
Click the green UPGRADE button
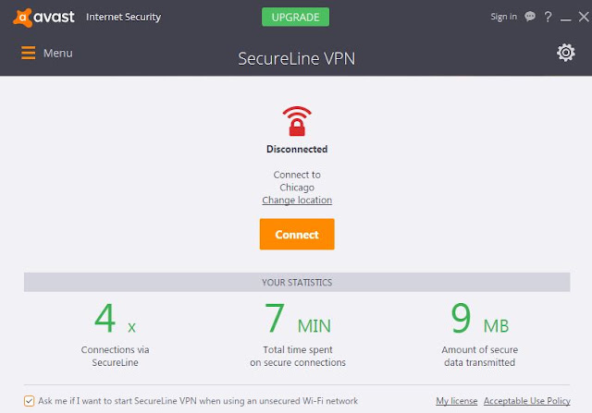[295, 17]
